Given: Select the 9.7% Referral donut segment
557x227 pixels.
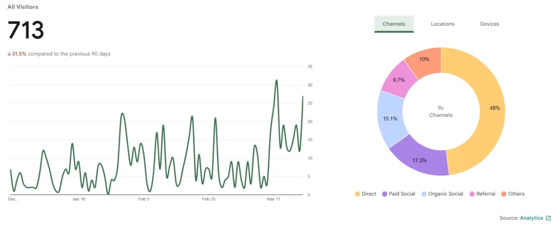Looking at the screenshot, I should 400,81.
